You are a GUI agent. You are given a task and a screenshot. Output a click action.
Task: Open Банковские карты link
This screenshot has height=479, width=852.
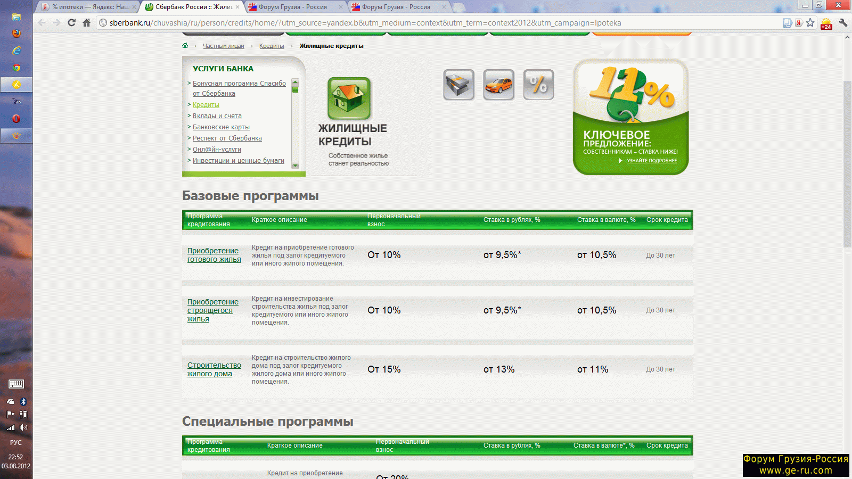pos(221,127)
